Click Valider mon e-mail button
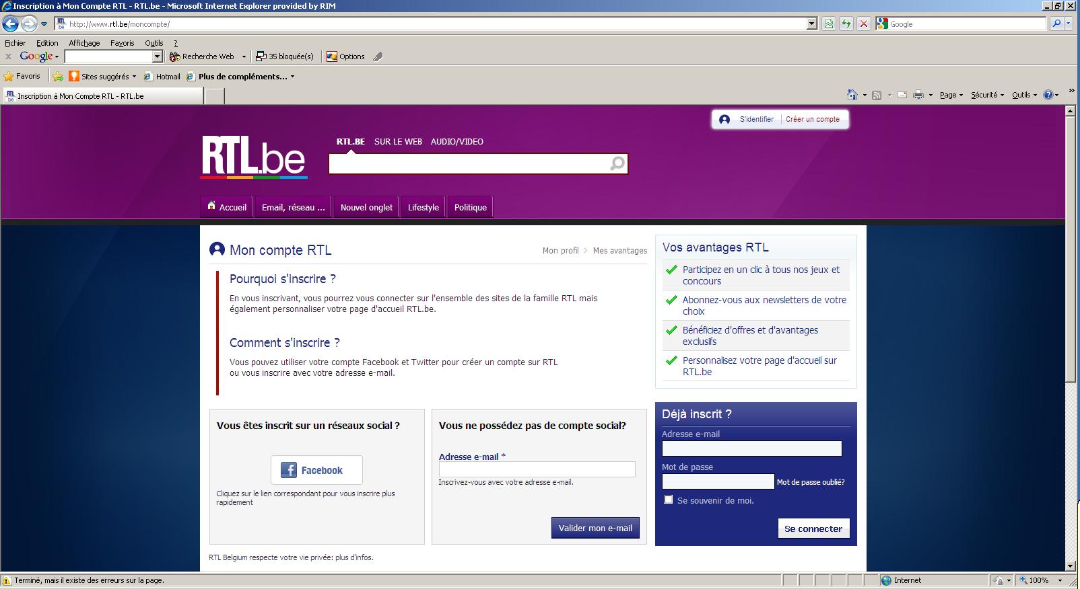The image size is (1080, 589). 595,528
